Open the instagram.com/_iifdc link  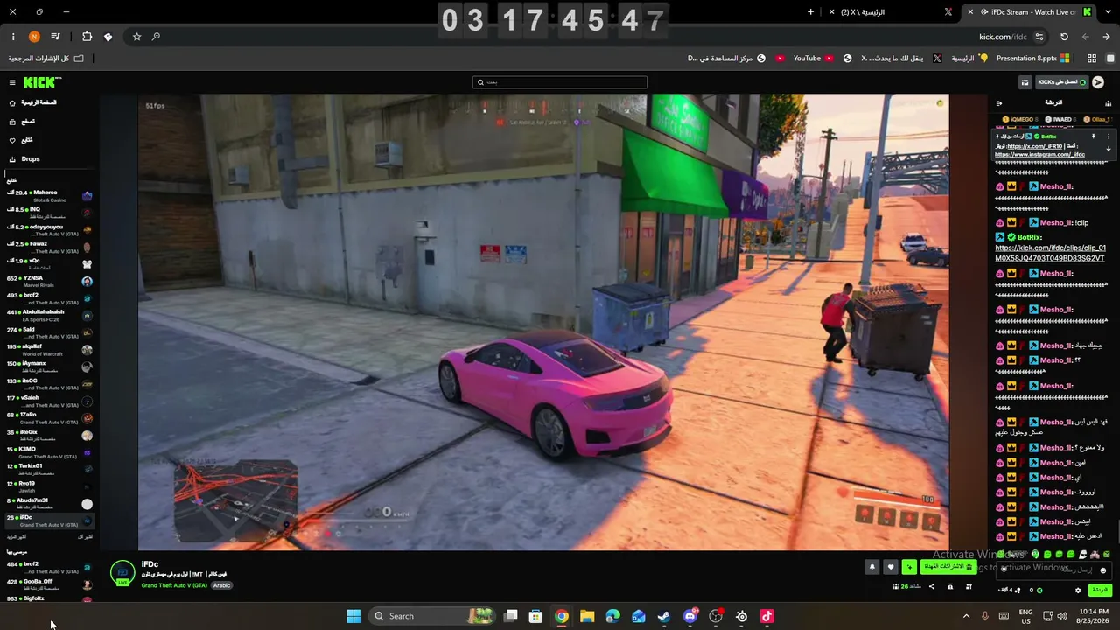click(1039, 155)
